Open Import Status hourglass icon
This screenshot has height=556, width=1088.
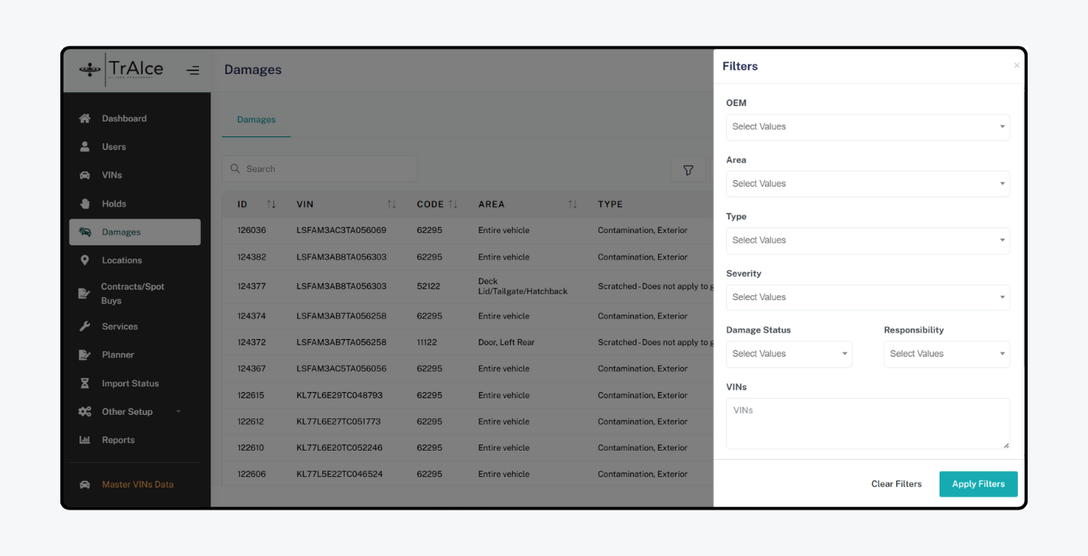(x=85, y=383)
